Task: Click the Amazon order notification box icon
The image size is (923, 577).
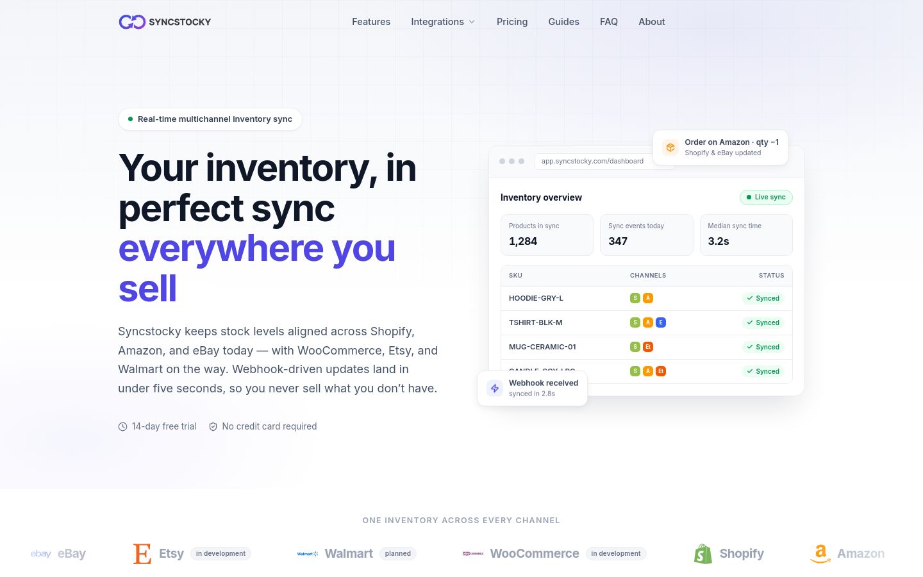Action: click(x=670, y=147)
